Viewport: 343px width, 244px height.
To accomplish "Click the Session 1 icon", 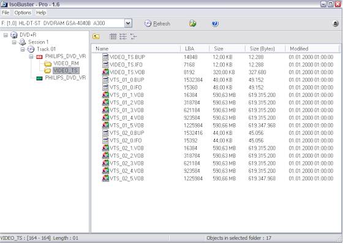I will [22, 42].
